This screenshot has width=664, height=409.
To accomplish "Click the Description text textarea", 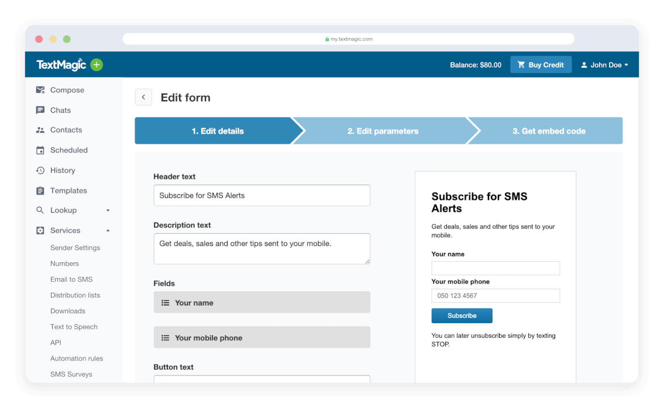I will click(262, 249).
